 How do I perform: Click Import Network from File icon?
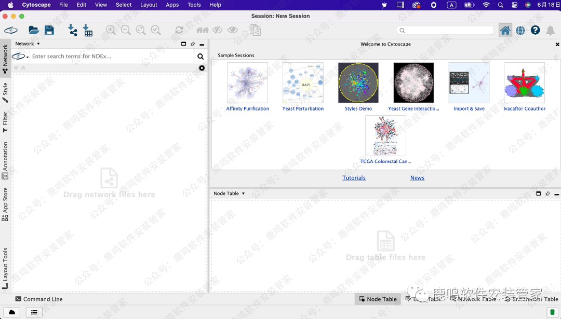pos(73,31)
